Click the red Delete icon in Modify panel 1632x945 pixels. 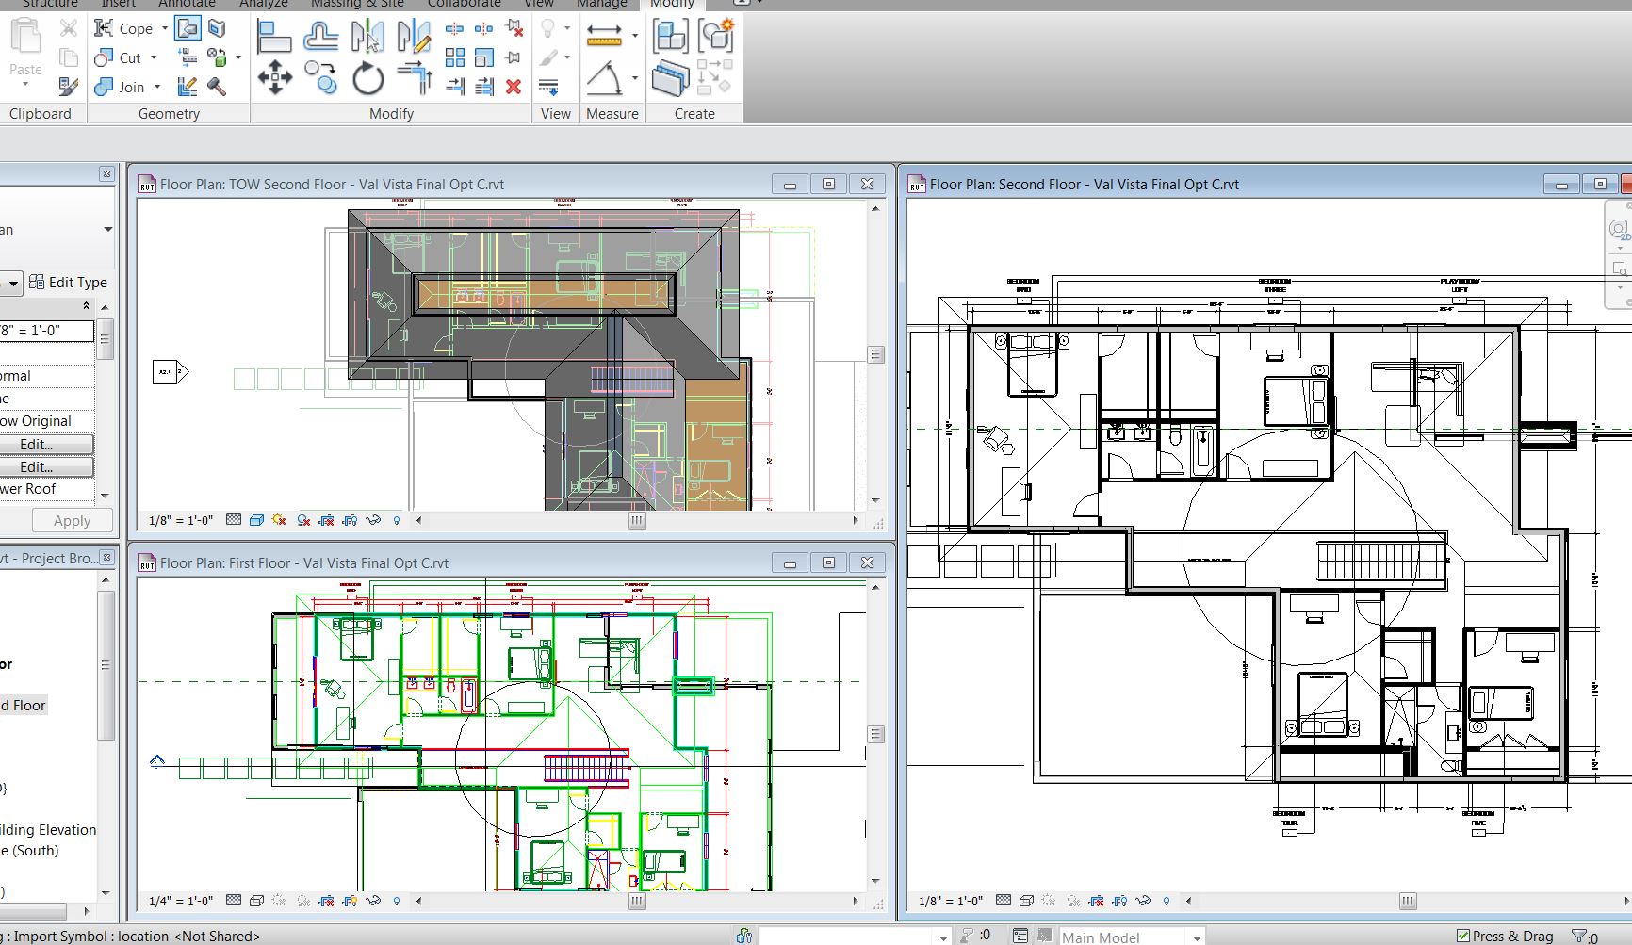[x=514, y=87]
